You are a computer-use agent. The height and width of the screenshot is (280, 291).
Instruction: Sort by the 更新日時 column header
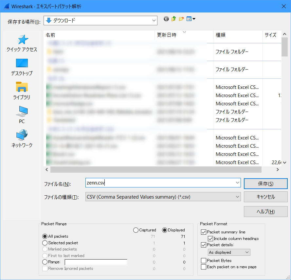point(184,35)
